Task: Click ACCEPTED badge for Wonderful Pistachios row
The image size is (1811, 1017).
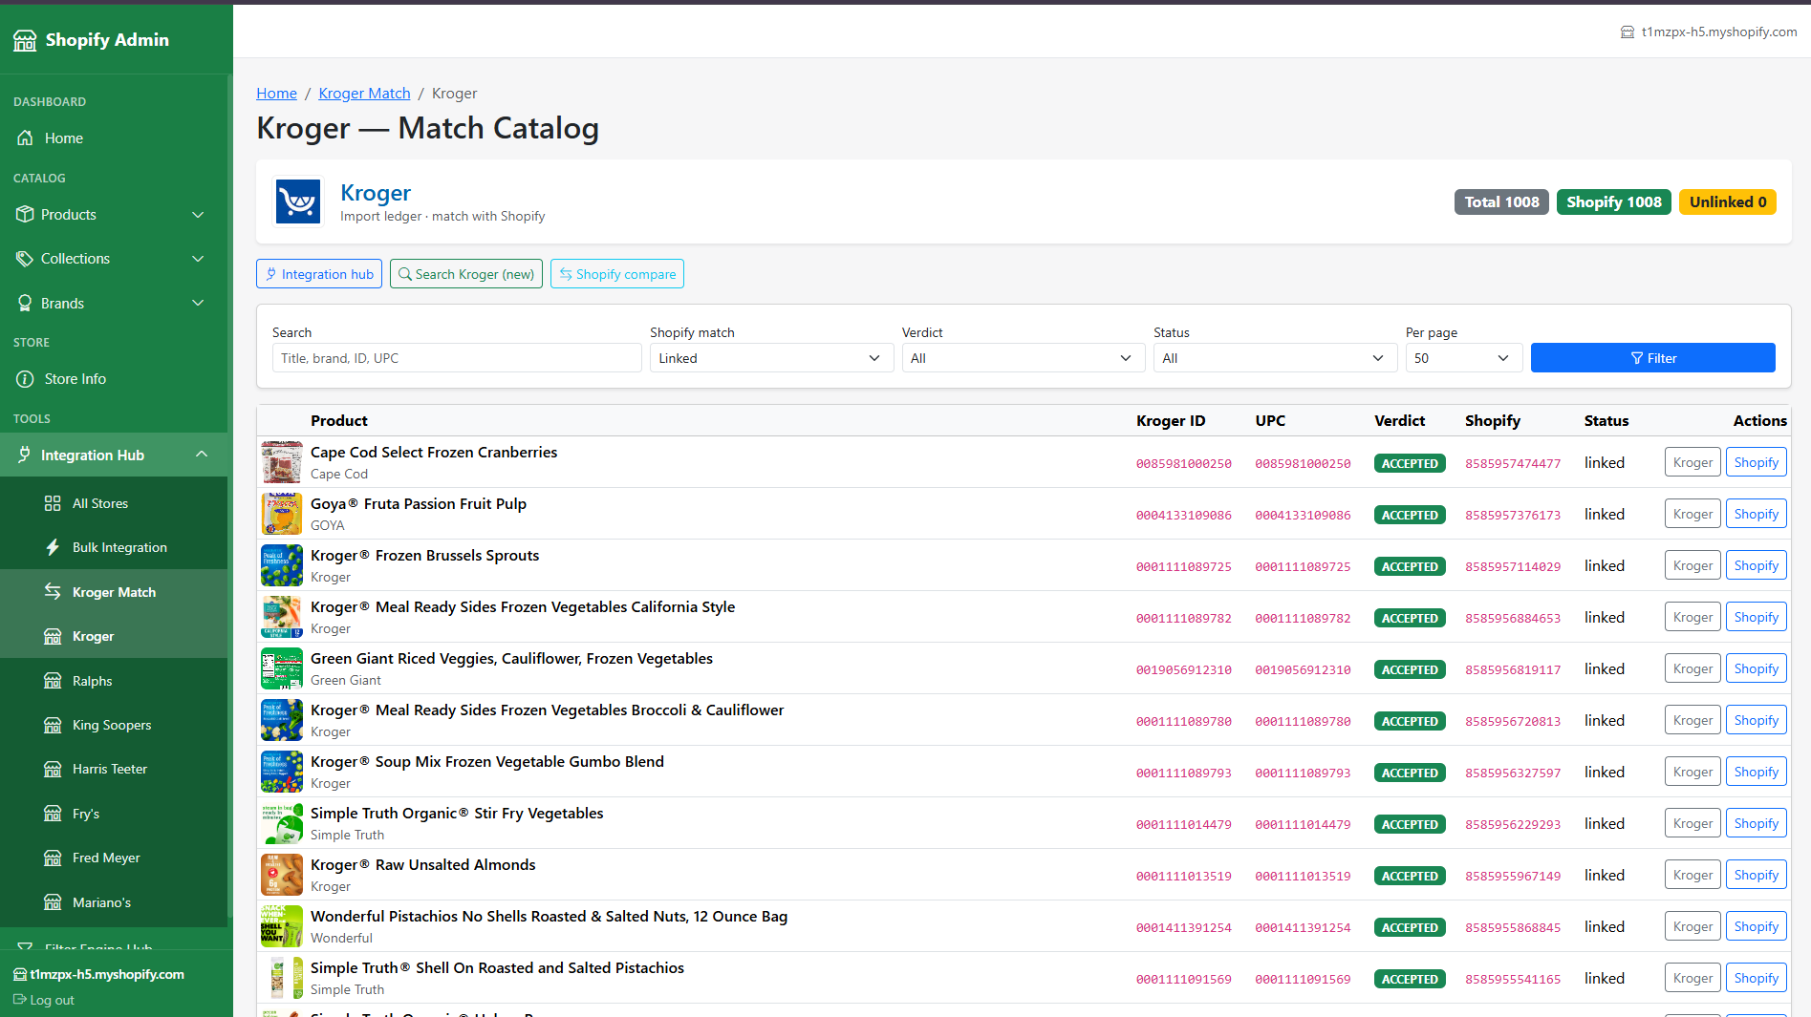Action: coord(1410,927)
